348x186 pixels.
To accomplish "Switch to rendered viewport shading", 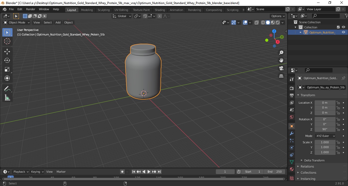I will [278, 22].
